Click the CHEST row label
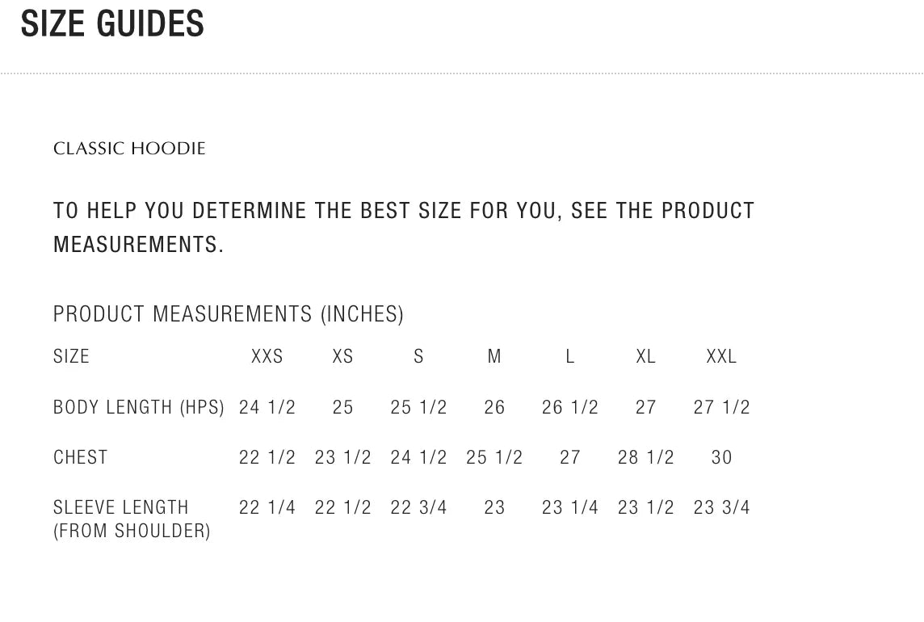This screenshot has height=622, width=924. point(81,458)
